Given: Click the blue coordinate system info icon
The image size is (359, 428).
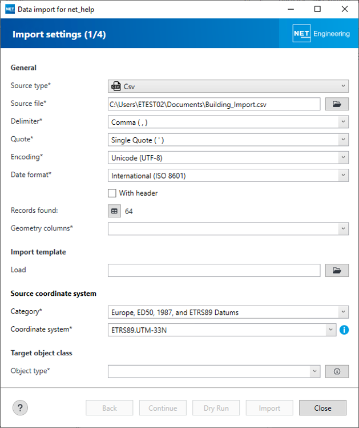Looking at the screenshot, I should [344, 330].
